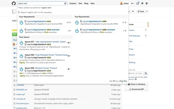Focus the search box containing "algolia rails"
This screenshot has width=174, height=109.
click(42, 4)
